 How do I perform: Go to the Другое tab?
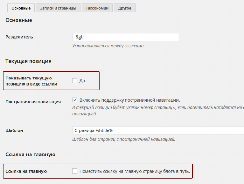125,8
